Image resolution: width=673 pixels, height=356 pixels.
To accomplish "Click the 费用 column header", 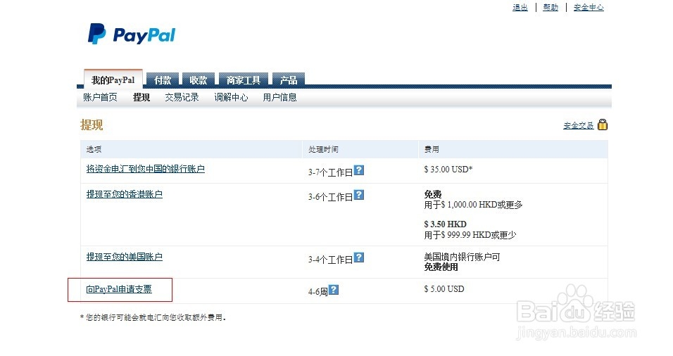I will (432, 149).
